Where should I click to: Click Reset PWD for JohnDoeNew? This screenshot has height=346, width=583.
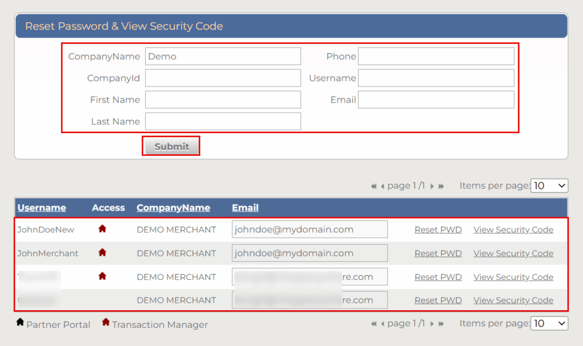(x=438, y=230)
